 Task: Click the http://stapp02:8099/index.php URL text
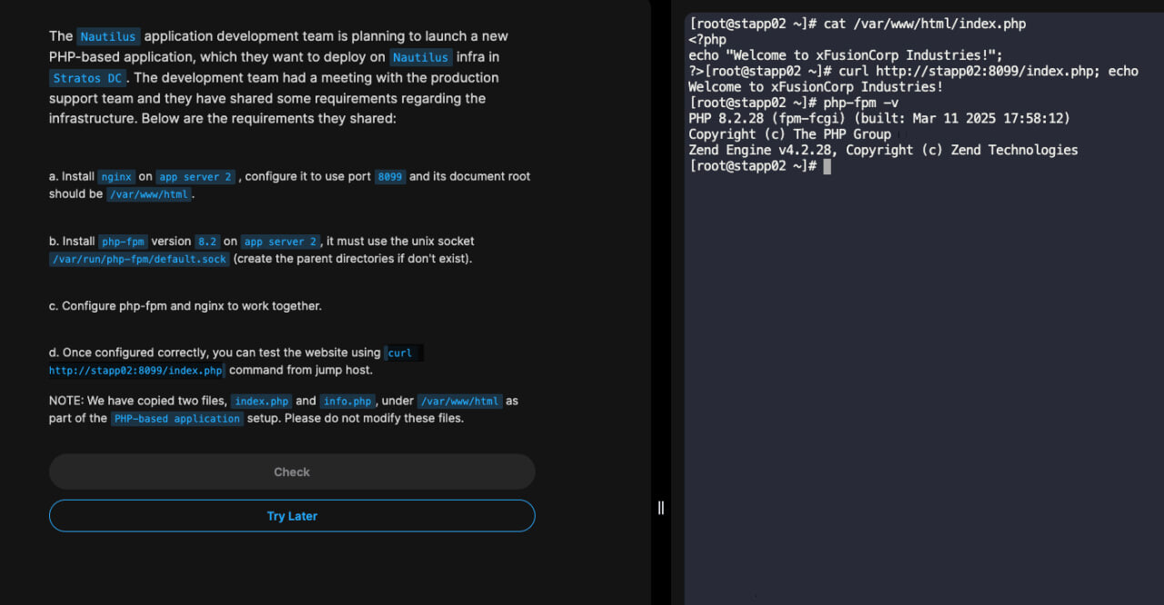click(135, 371)
